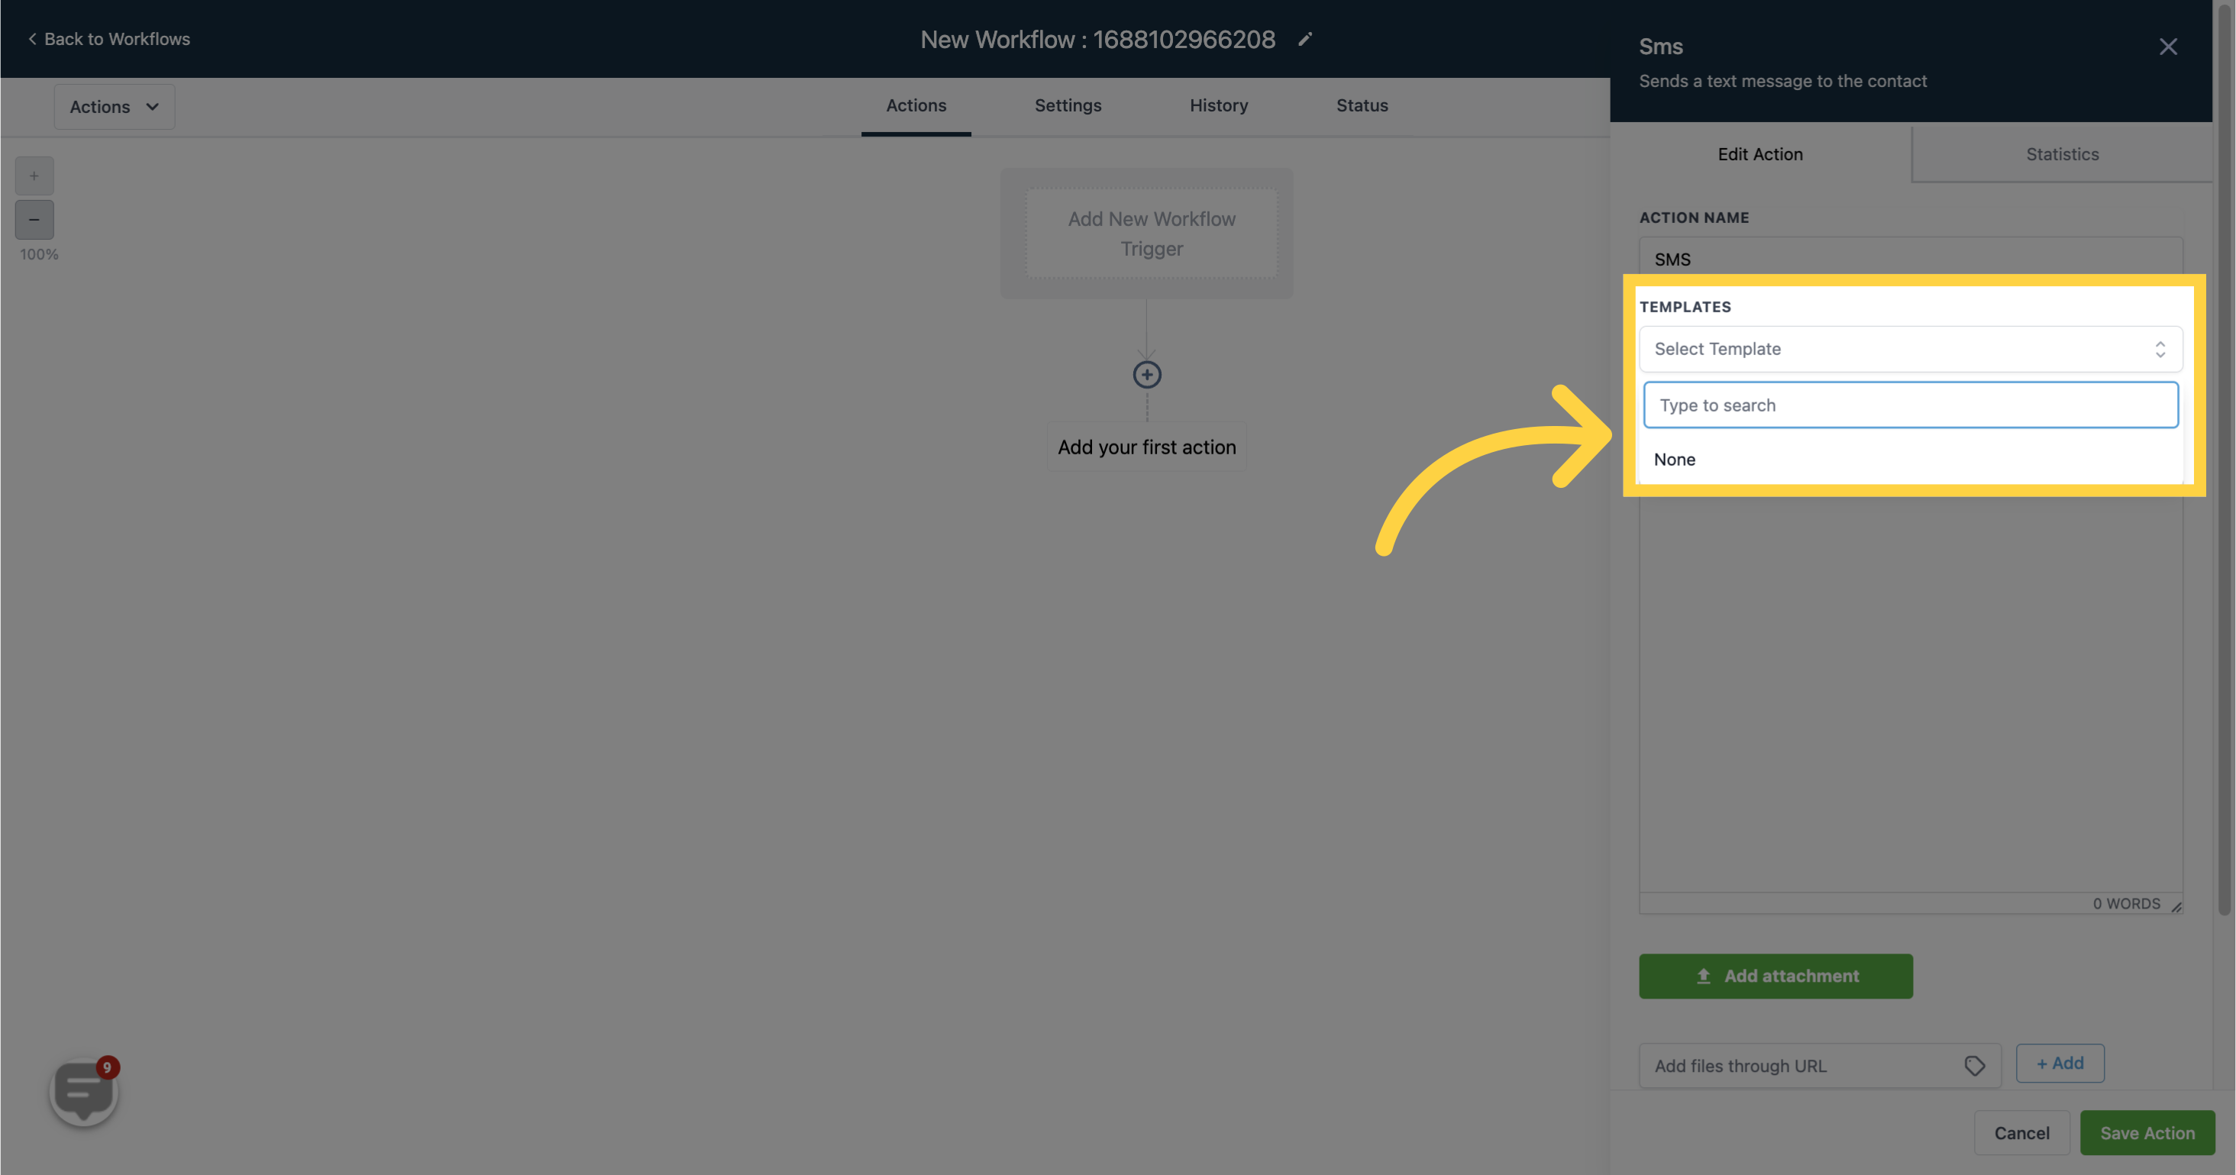The image size is (2236, 1175).
Task: Click the zoom out minus icon
Action: tap(34, 219)
